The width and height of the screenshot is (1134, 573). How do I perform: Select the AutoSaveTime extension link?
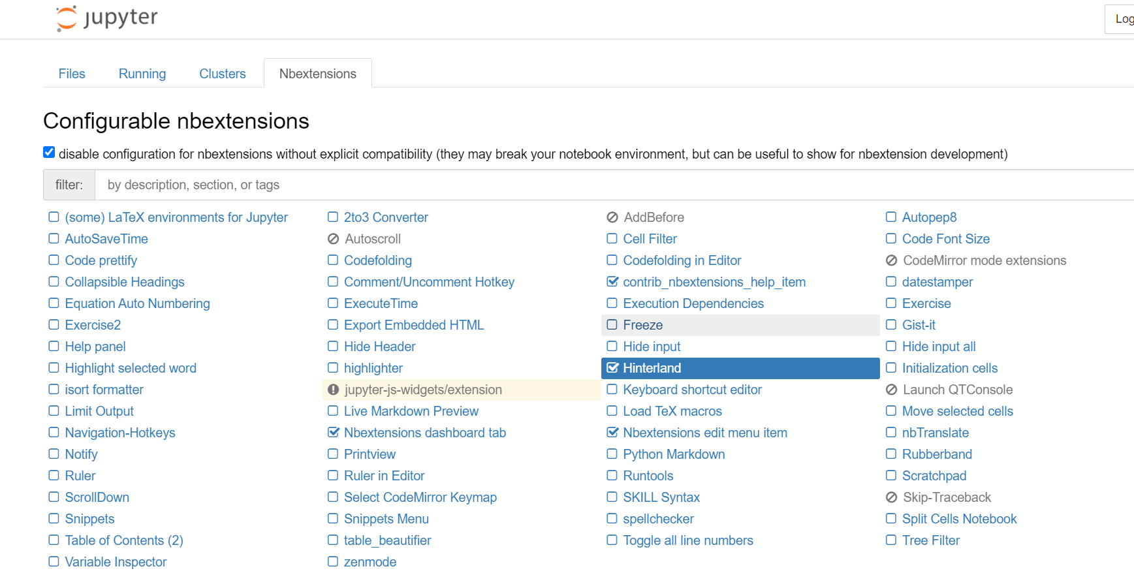106,239
